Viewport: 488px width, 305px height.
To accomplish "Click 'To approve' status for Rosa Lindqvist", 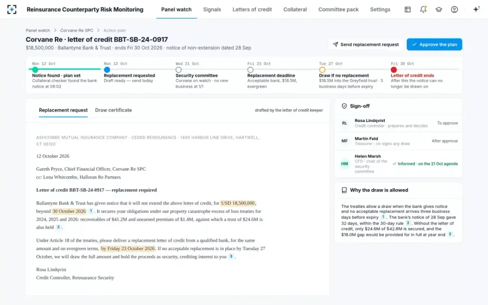I will [447, 123].
